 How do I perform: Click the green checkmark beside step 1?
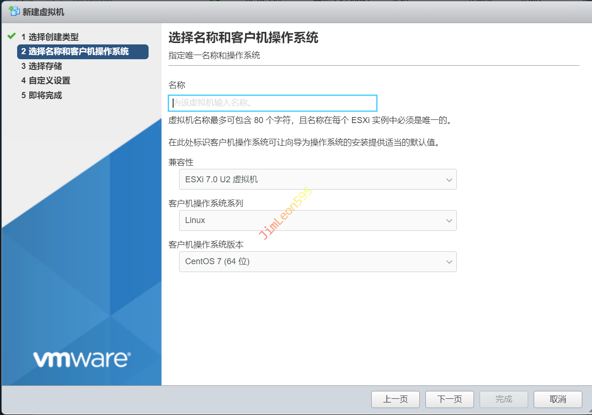12,37
